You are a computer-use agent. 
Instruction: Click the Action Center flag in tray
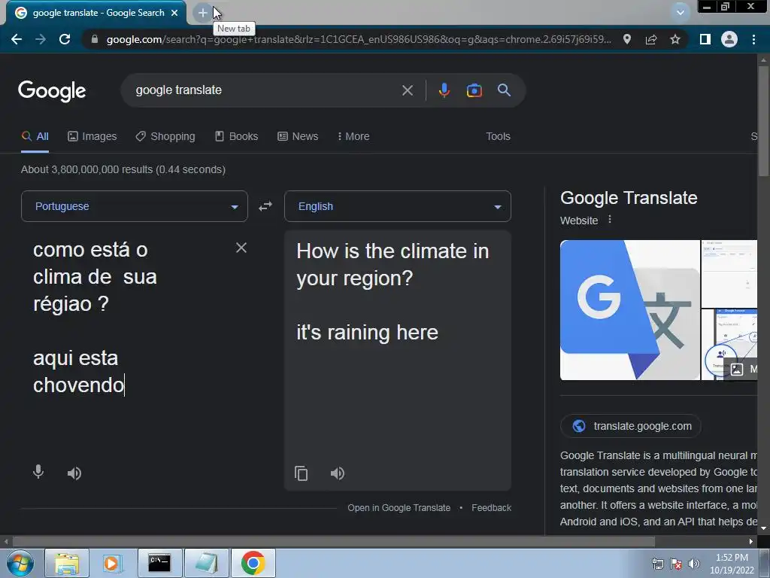click(676, 564)
